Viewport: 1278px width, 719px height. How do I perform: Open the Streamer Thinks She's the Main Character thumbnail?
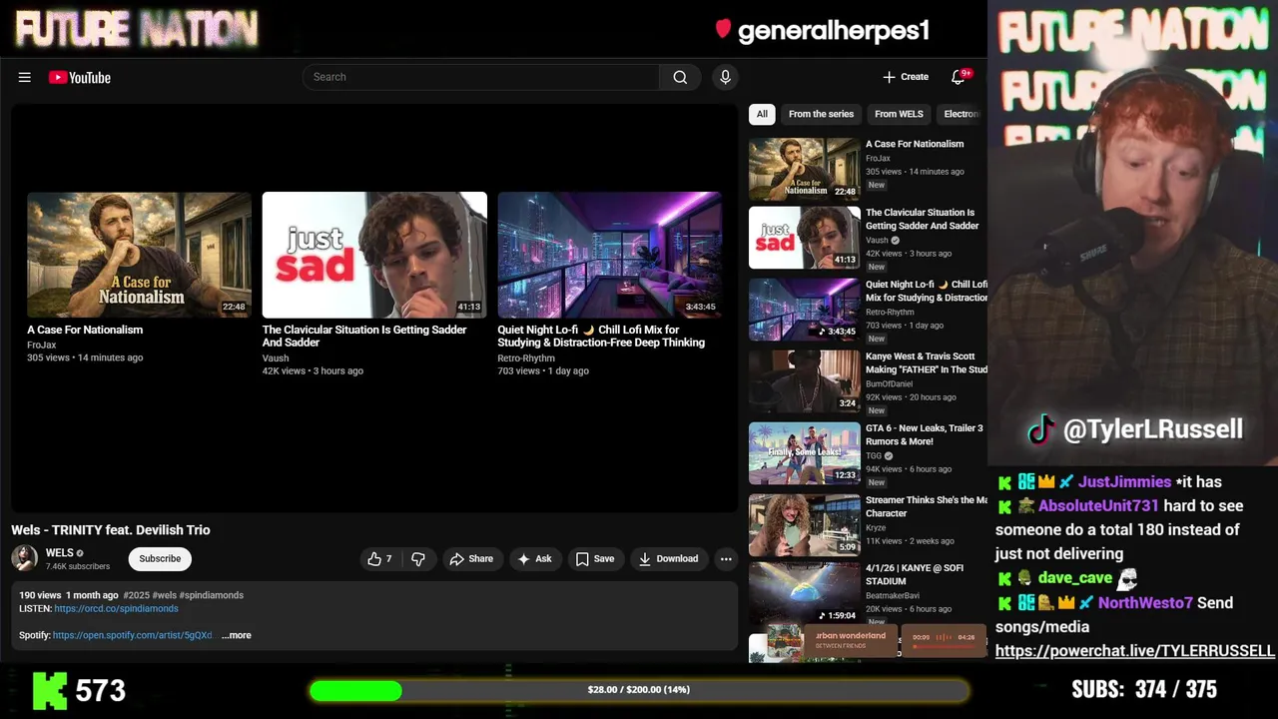tap(804, 525)
